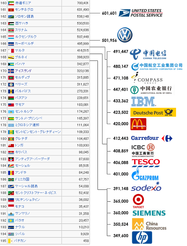The width and height of the screenshot is (187, 246).
Task: Click the Target logo
Action: click(138, 201)
